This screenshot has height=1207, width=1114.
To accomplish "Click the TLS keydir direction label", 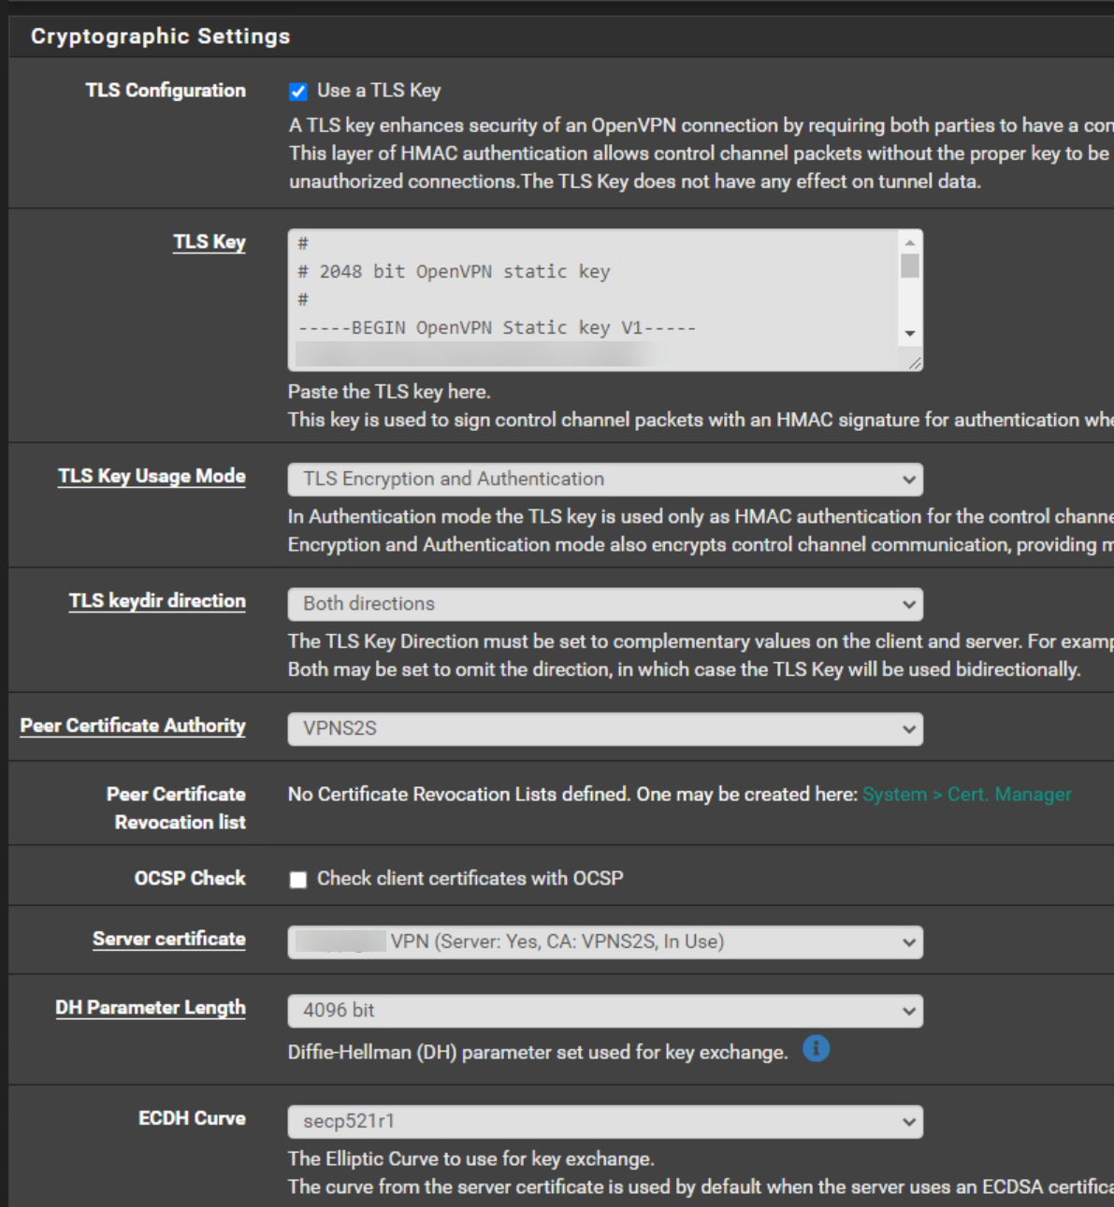I will click(x=157, y=601).
